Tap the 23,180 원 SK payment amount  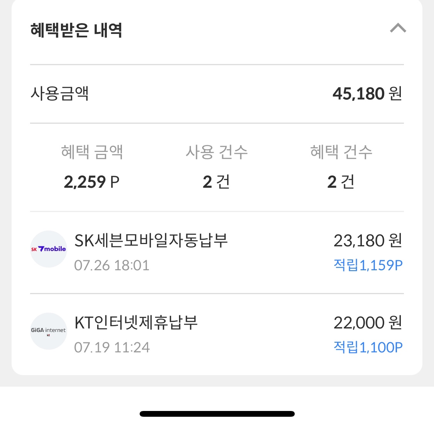(367, 240)
